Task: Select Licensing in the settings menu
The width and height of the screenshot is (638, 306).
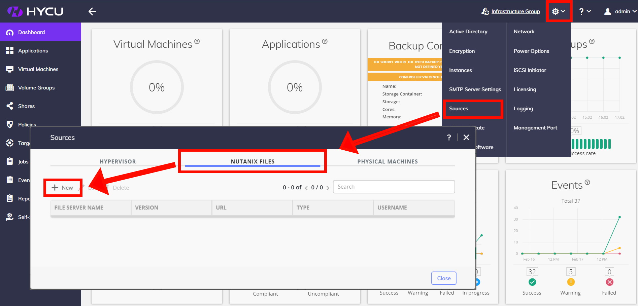Action: coord(525,89)
